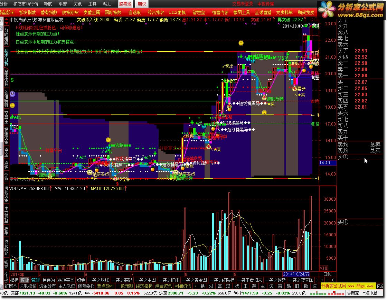Open 龙虎榜单 from the red toolbar

click(284, 12)
